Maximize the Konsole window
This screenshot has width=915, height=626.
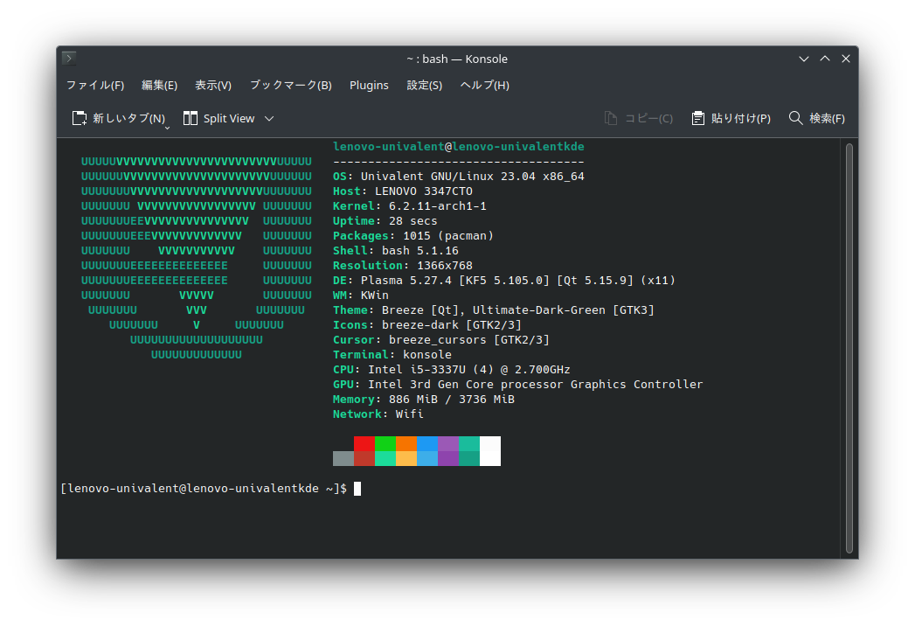[x=825, y=59]
